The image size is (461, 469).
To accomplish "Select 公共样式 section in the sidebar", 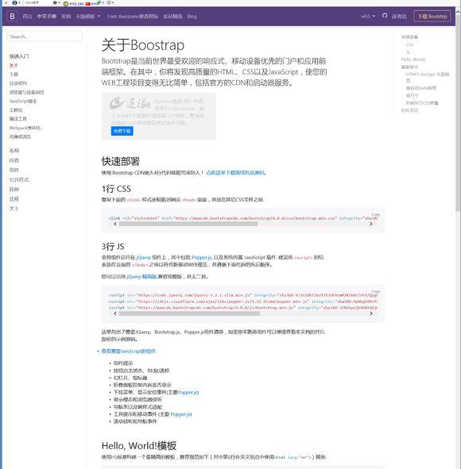I will click(19, 179).
